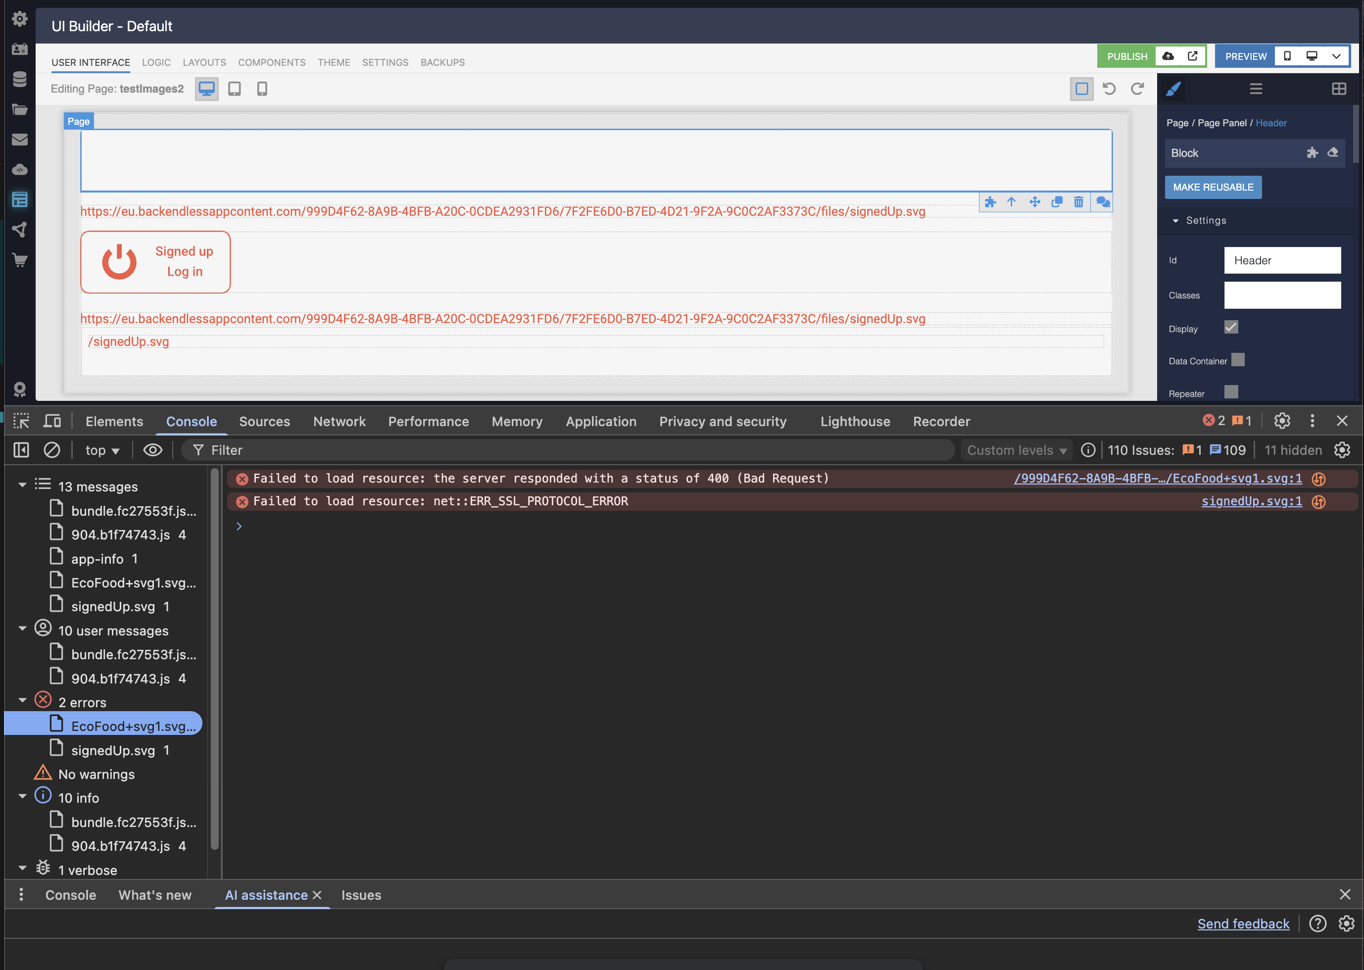This screenshot has width=1364, height=970.
Task: Open the paintbrush styling panel
Action: [1173, 89]
